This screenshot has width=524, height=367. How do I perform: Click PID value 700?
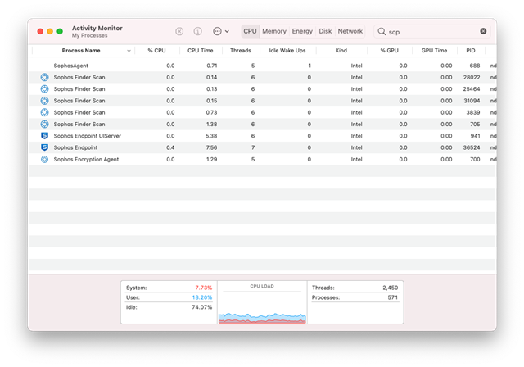(475, 159)
